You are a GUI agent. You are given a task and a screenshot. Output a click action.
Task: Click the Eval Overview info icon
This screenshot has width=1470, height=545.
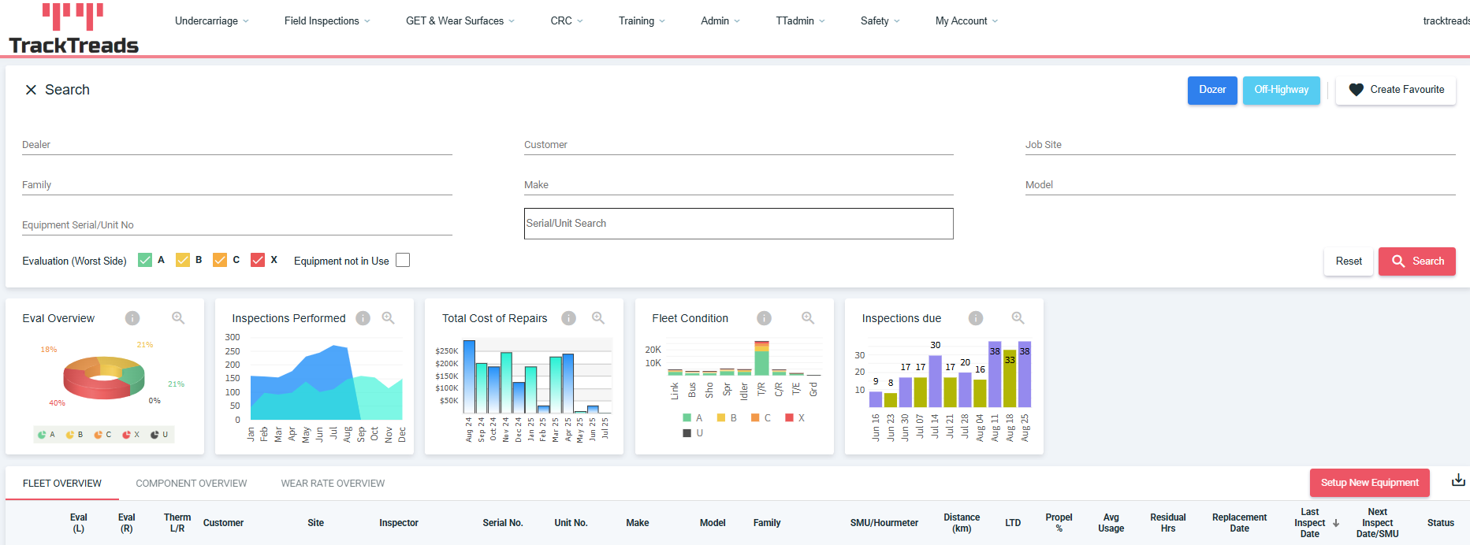click(132, 318)
